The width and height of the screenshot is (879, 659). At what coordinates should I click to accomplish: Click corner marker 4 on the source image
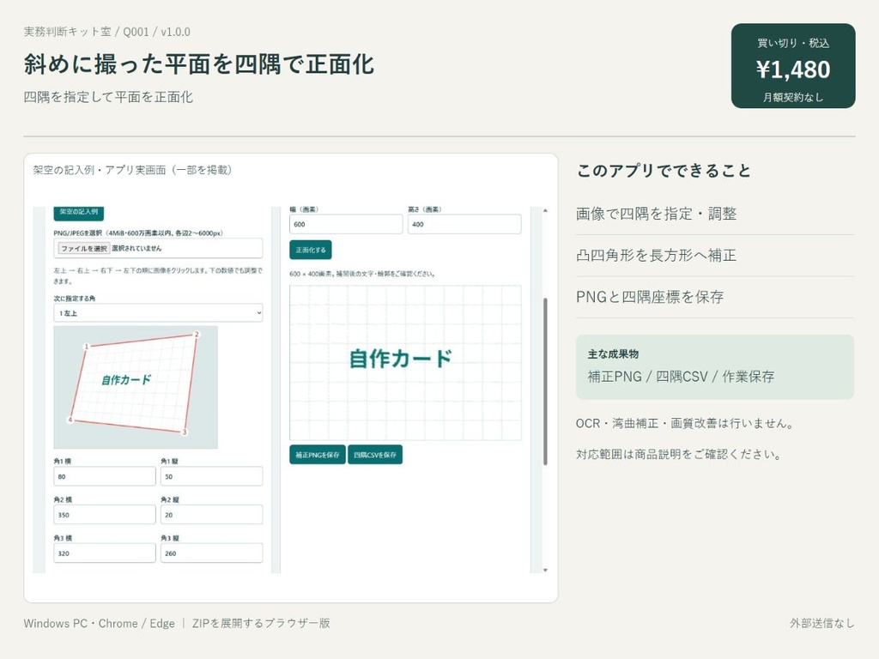tap(70, 420)
